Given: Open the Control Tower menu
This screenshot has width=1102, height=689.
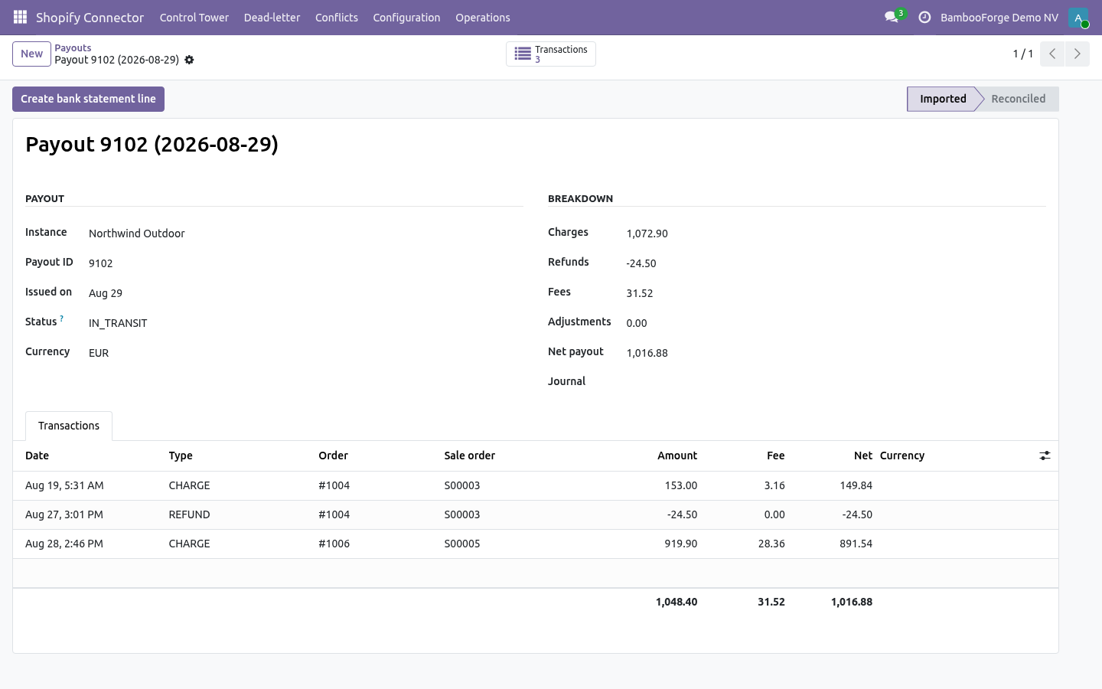Looking at the screenshot, I should [x=194, y=18].
